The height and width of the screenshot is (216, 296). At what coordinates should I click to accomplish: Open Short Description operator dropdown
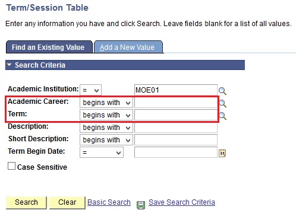pos(106,140)
